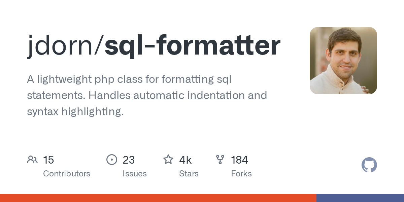Select the Forks label
The height and width of the screenshot is (202, 404).
pyautogui.click(x=241, y=174)
